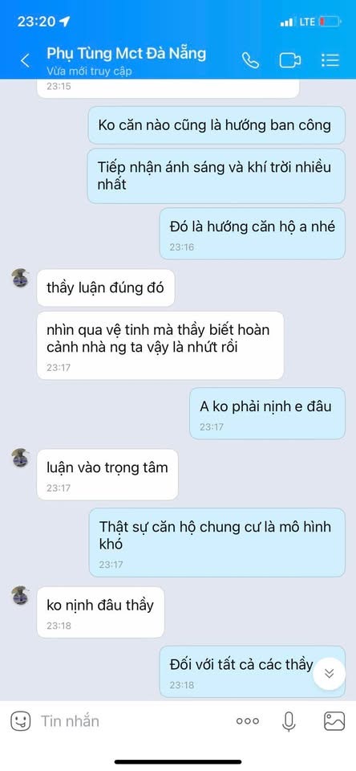
Task: Tap message 'nhìn qua vệ tinh mà thầy biết'
Action: coord(160,345)
